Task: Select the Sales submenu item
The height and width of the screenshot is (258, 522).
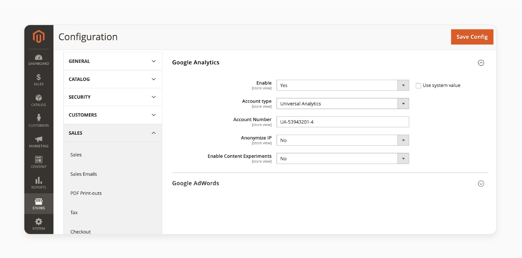Action: click(76, 155)
